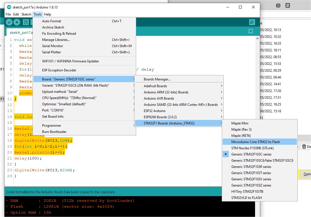Viewport: 311px width, 217px height.
Task: Select the HYTiny STM32F103TB board
Action: coord(260,191)
